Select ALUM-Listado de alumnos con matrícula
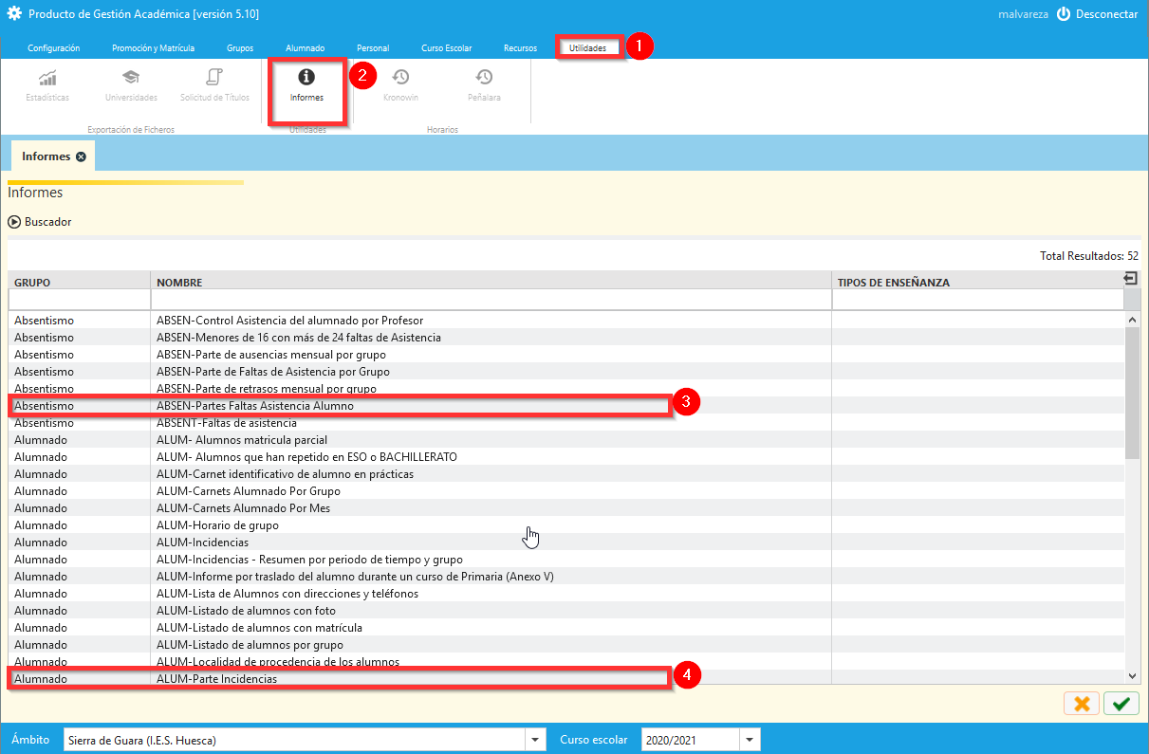This screenshot has width=1149, height=754. pyautogui.click(x=565, y=628)
